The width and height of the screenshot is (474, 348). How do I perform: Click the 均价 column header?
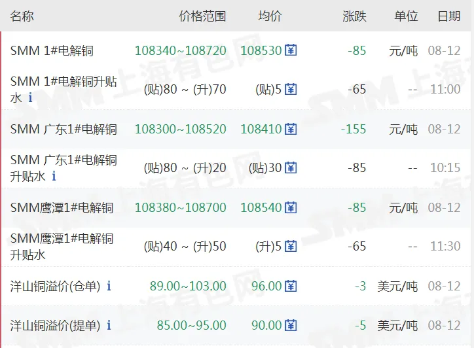270,16
